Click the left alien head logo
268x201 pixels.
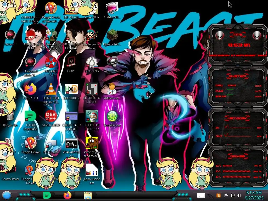coord(220,36)
